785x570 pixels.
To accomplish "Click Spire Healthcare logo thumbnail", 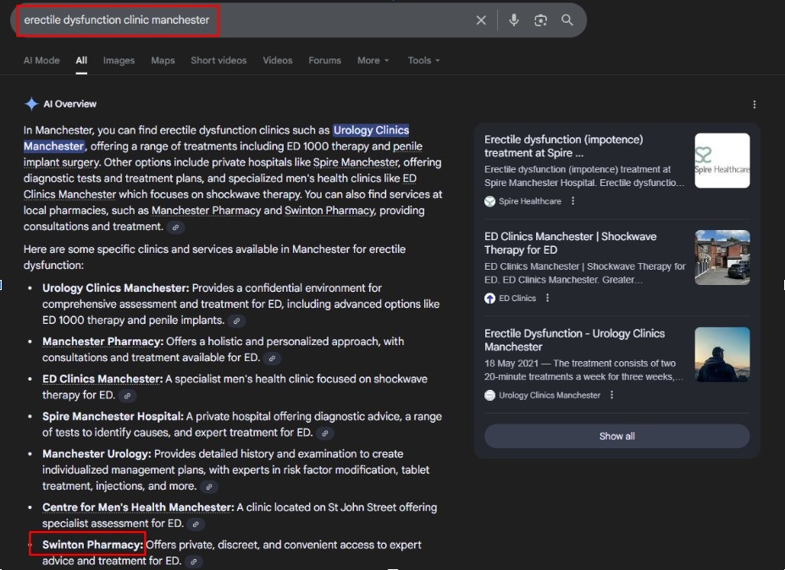I will click(721, 161).
